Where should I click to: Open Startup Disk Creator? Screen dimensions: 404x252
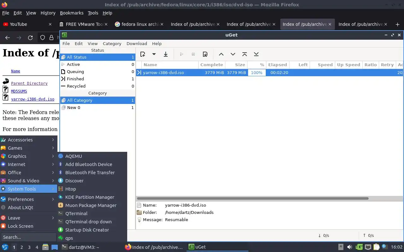pos(92,230)
